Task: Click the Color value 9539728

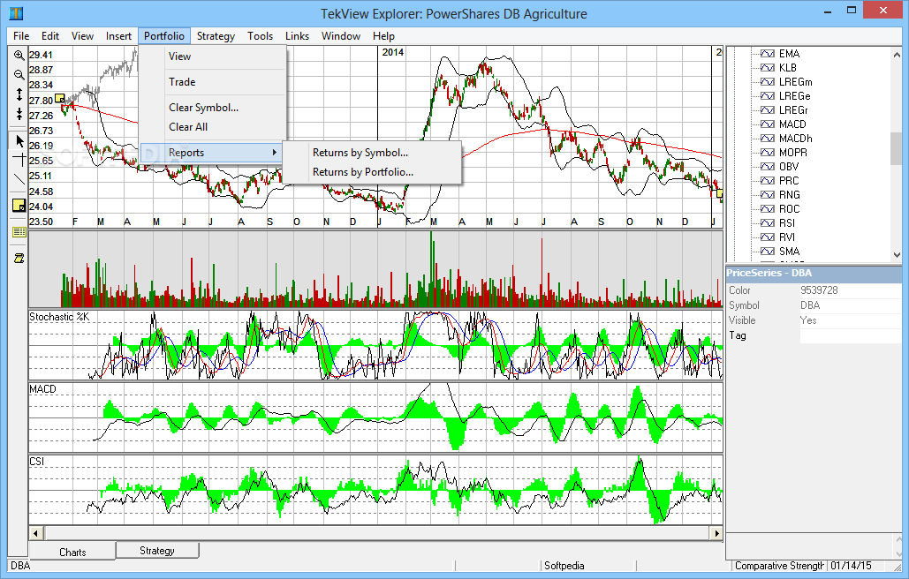Action: (x=819, y=290)
